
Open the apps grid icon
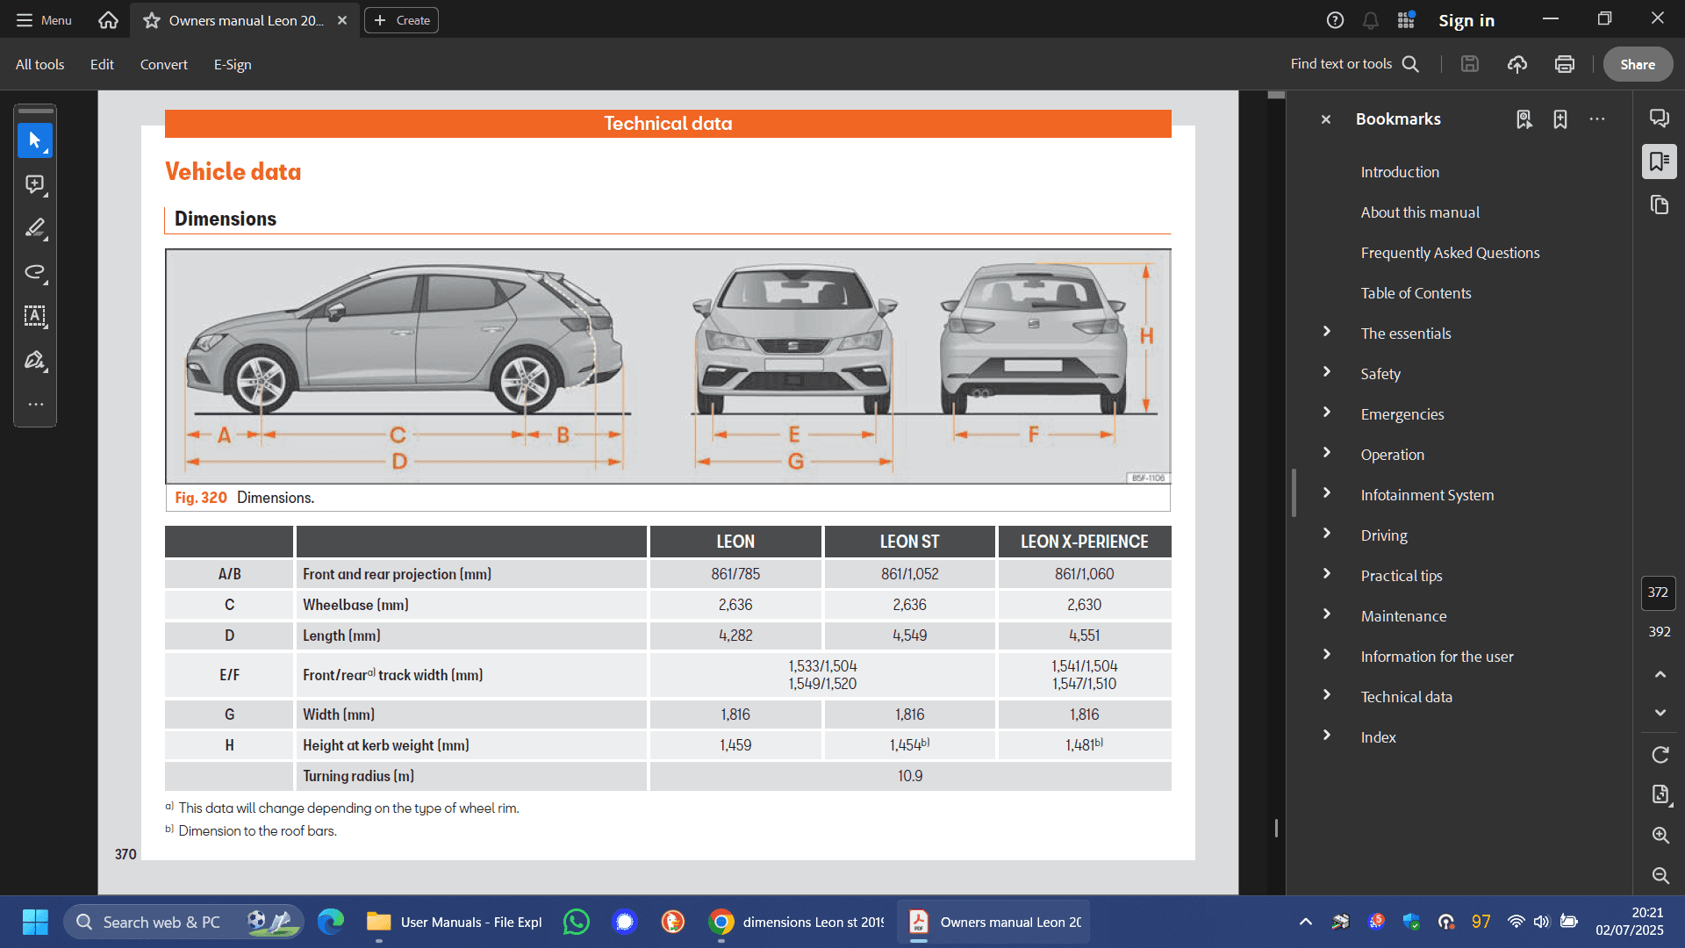pos(1406,20)
